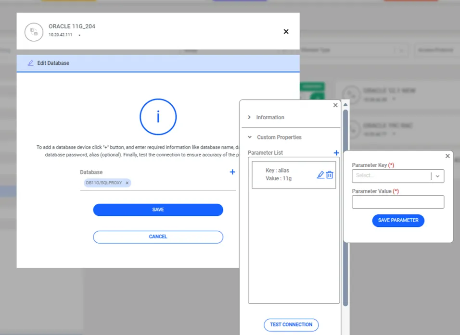The image size is (460, 335).
Task: Click the 'Value : 11g' text
Action: click(x=279, y=178)
